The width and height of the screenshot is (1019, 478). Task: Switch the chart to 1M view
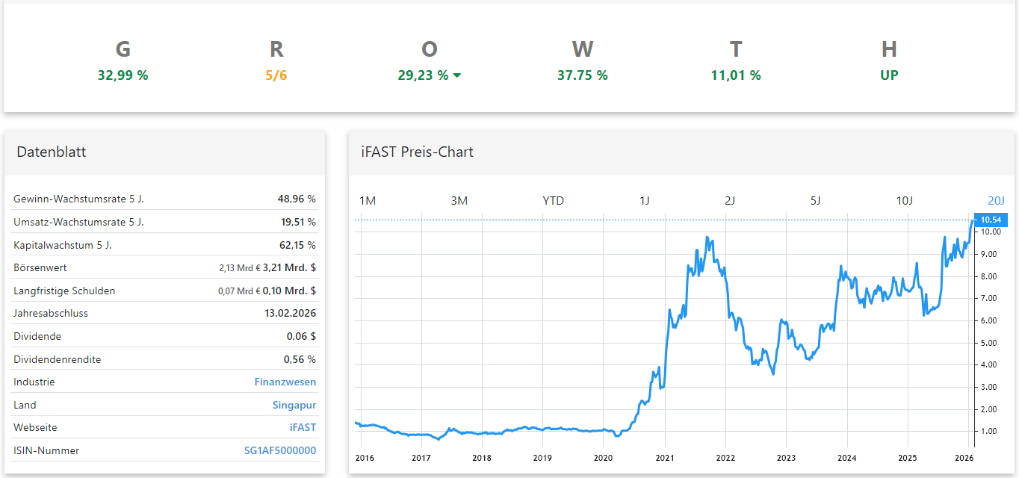pos(366,200)
